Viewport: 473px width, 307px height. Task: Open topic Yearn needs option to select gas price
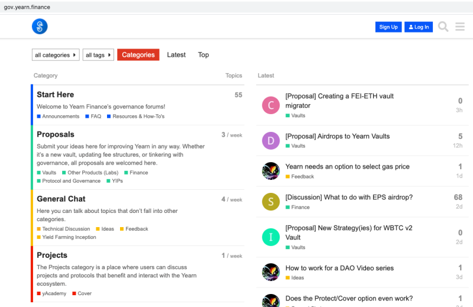[x=348, y=167]
